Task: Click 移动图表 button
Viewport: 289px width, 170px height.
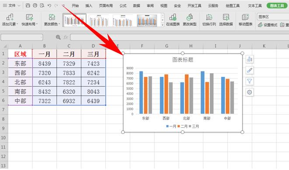Action: point(246,20)
